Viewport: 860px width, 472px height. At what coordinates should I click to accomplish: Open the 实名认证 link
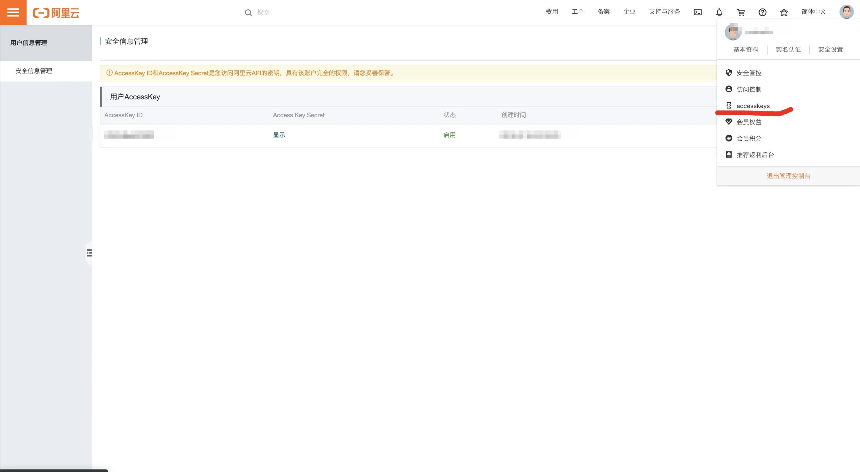[788, 49]
